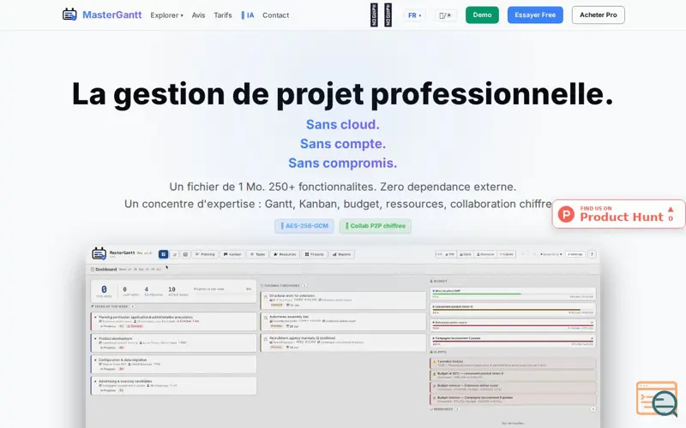
Task: Click the Acheter Pro button
Action: (598, 15)
